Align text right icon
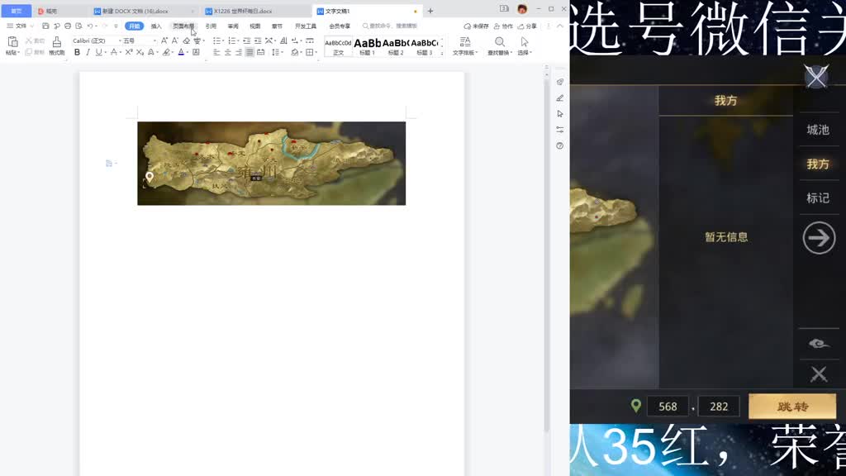 pyautogui.click(x=239, y=52)
